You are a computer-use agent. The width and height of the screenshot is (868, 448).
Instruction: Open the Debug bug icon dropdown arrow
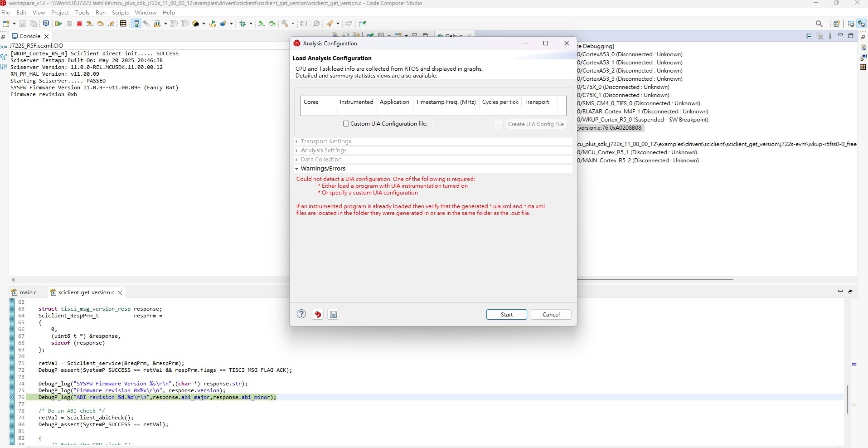[251, 24]
